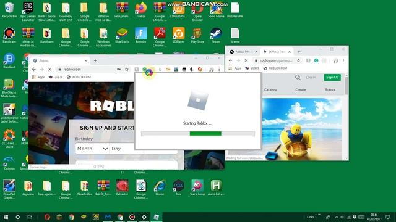Image resolution: width=396 pixels, height=222 pixels.
Task: Launch the orange LDPlayer shortcut
Action: coord(179,35)
